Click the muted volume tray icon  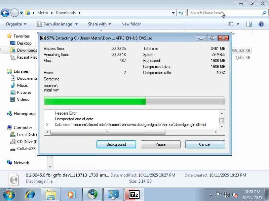pos(235,195)
